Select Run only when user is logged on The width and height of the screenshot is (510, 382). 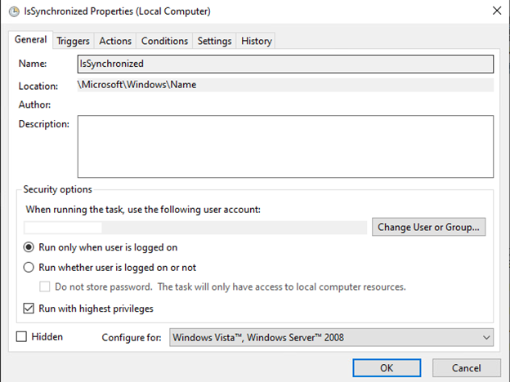click(x=29, y=247)
